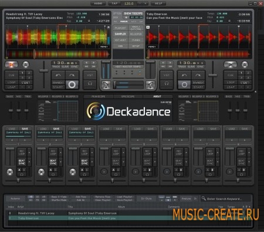Screen dimensions: 264x232
Task: Enable REC LOOP on sampler slot 3
Action: tap(84, 152)
